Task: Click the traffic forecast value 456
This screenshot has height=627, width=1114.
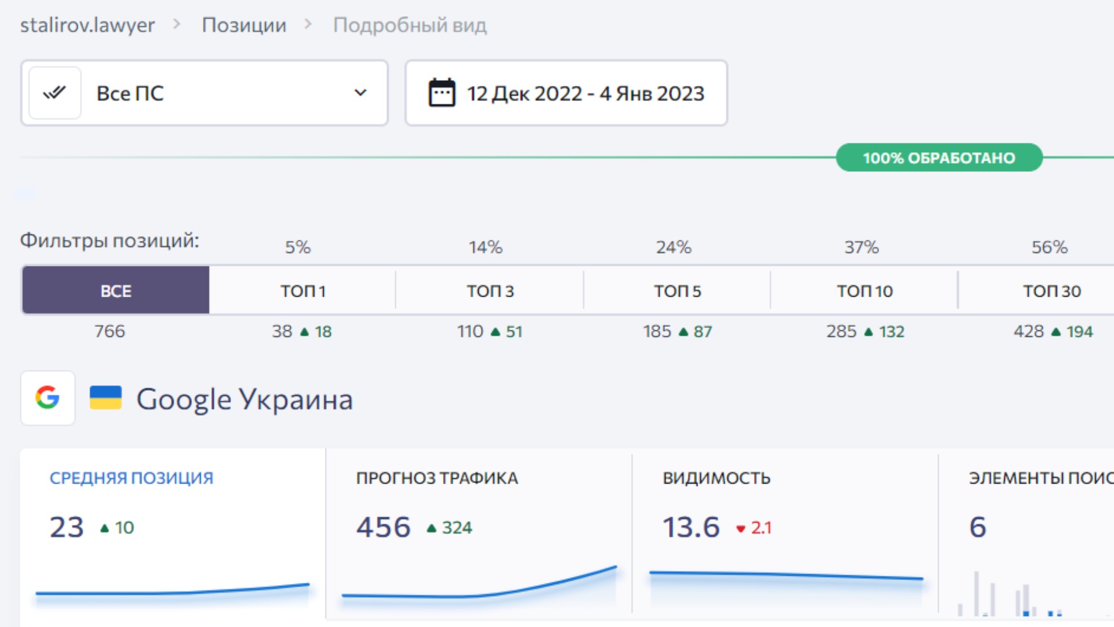Action: (x=384, y=527)
